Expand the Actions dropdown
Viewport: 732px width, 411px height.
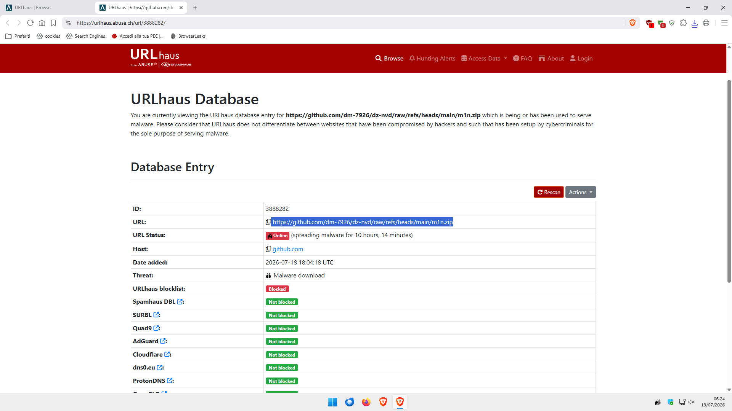click(580, 192)
